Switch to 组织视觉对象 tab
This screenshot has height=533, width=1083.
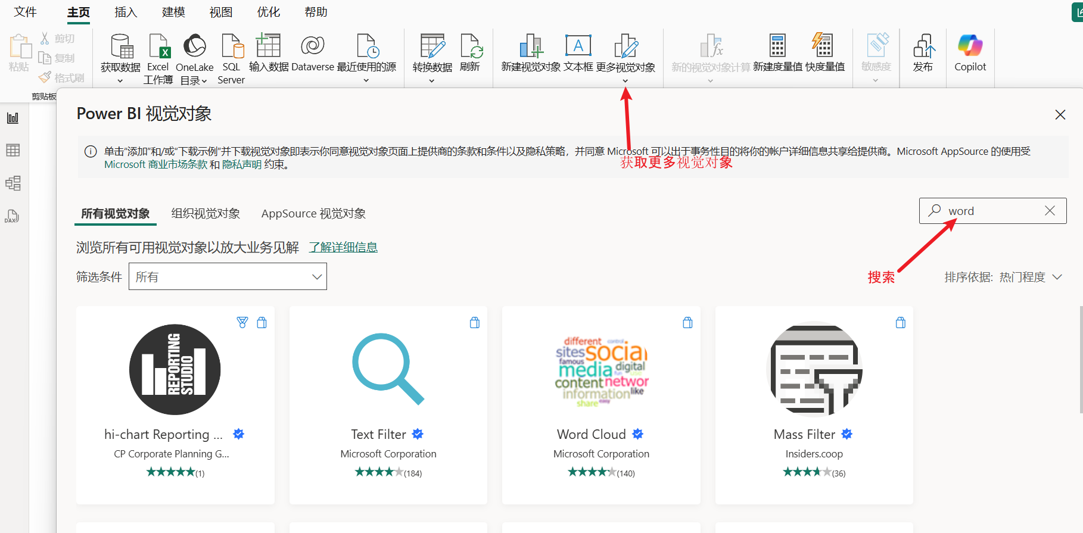click(x=206, y=213)
